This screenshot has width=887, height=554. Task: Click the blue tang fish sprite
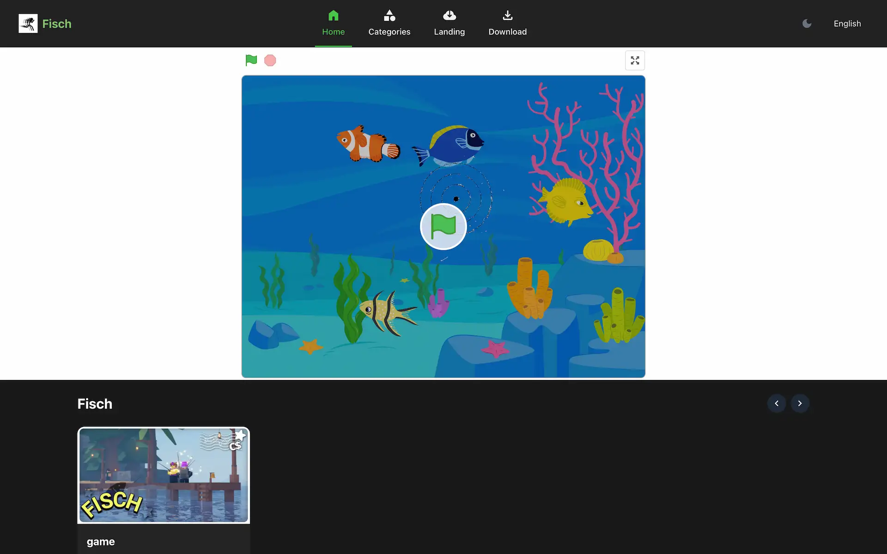pos(448,145)
